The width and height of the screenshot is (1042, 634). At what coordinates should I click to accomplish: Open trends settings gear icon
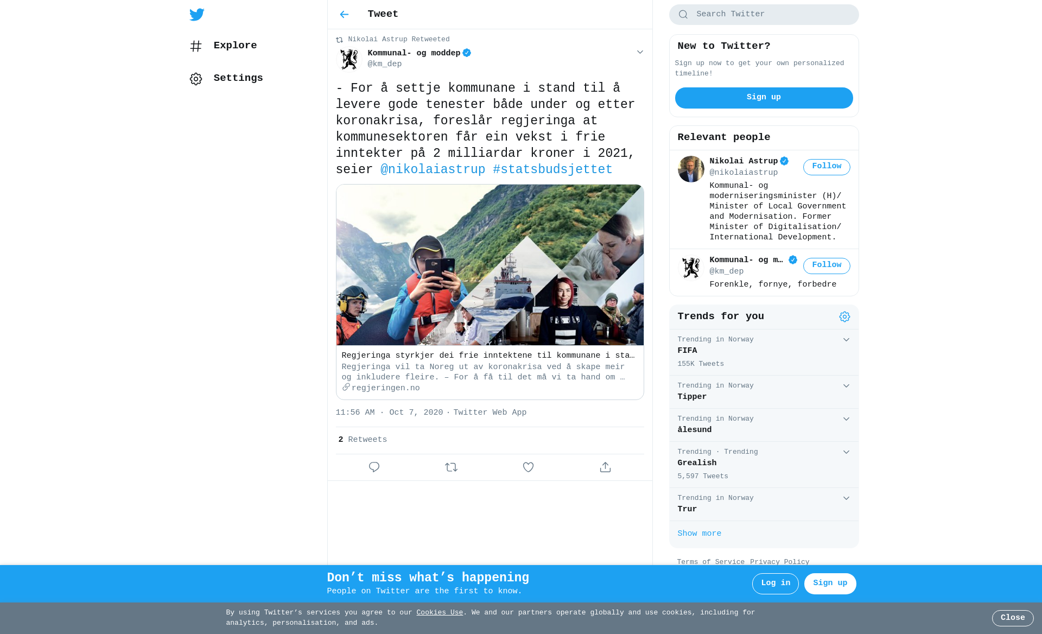(x=844, y=317)
